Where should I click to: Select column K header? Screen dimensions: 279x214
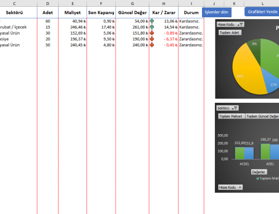click(x=234, y=3)
